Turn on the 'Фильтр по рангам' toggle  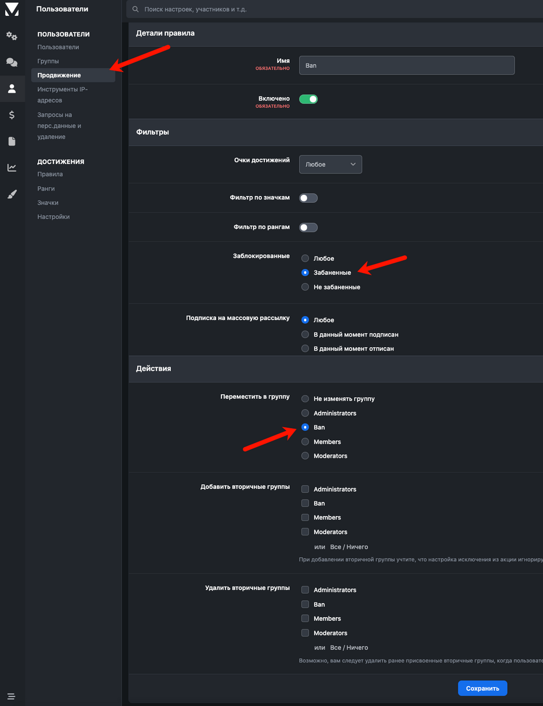click(309, 227)
